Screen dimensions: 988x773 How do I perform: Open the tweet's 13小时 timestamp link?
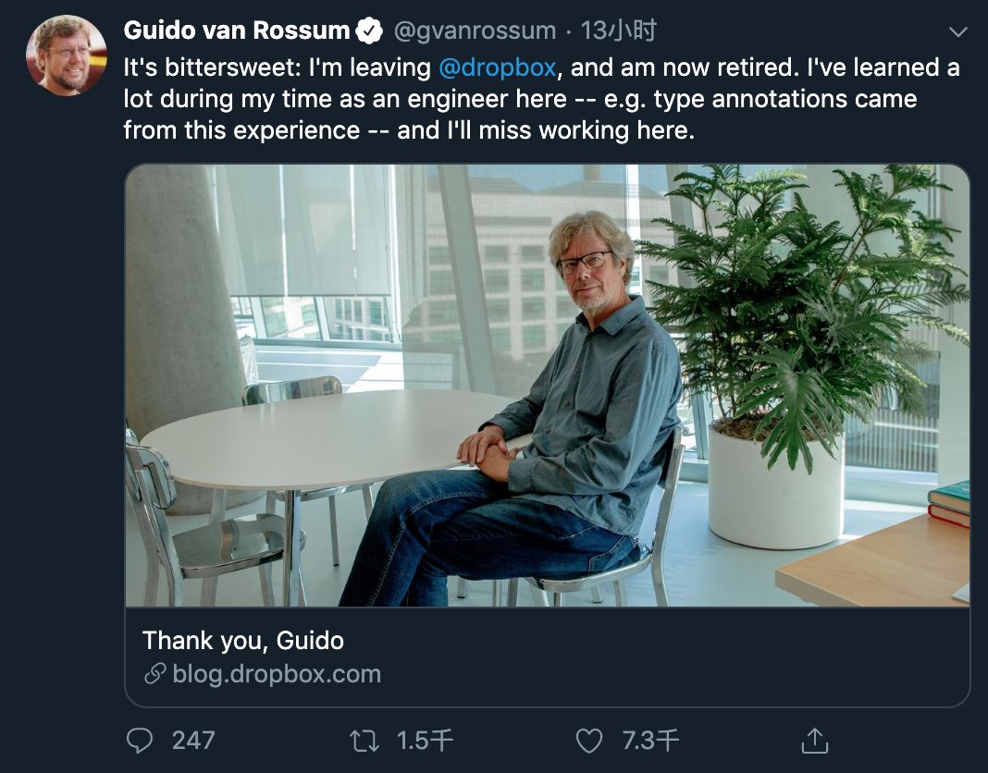(618, 31)
